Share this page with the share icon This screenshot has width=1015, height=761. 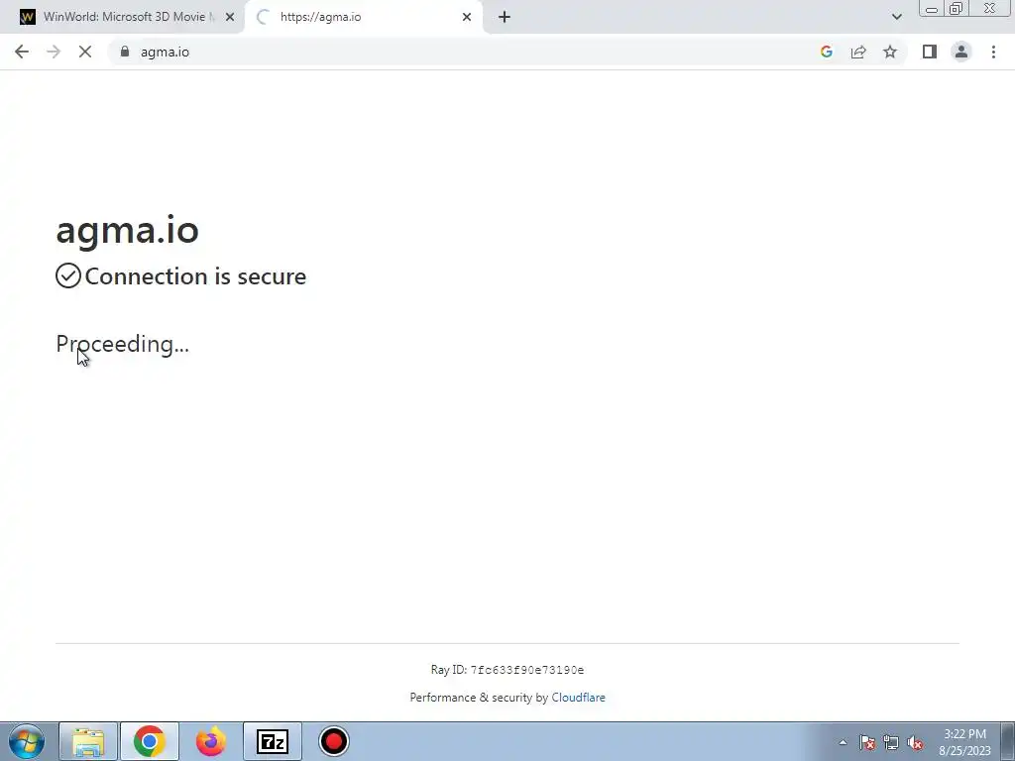[858, 52]
